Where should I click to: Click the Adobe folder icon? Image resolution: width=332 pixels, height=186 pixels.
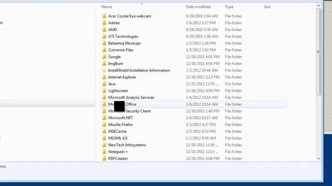[104, 23]
